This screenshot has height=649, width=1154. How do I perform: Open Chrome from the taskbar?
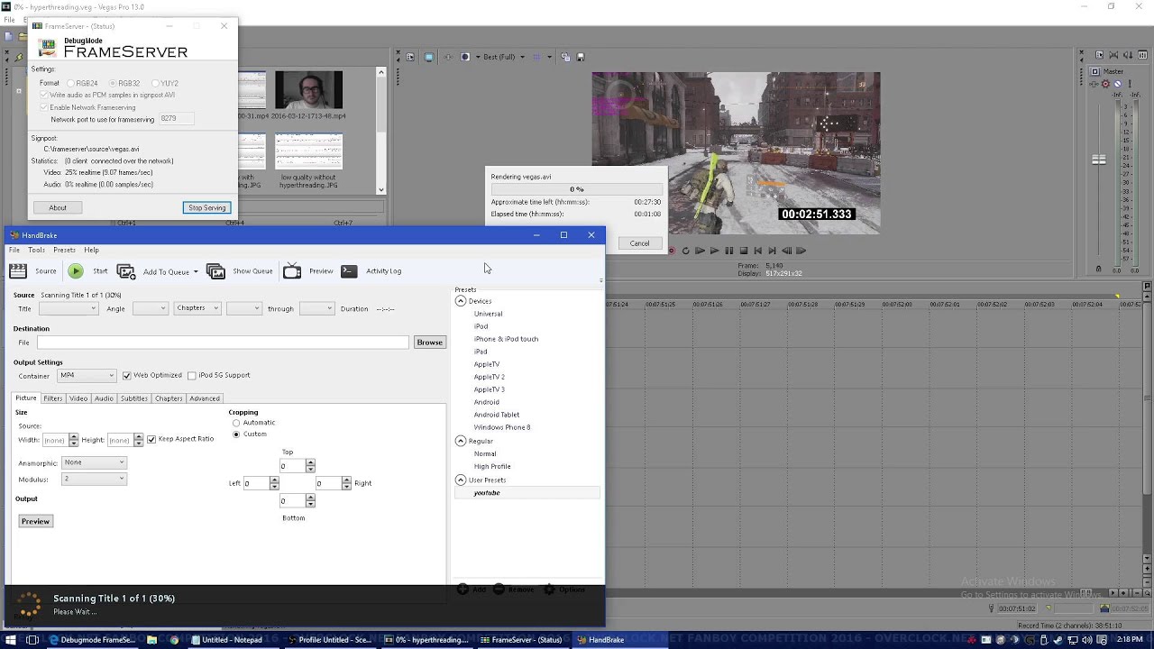click(x=174, y=640)
